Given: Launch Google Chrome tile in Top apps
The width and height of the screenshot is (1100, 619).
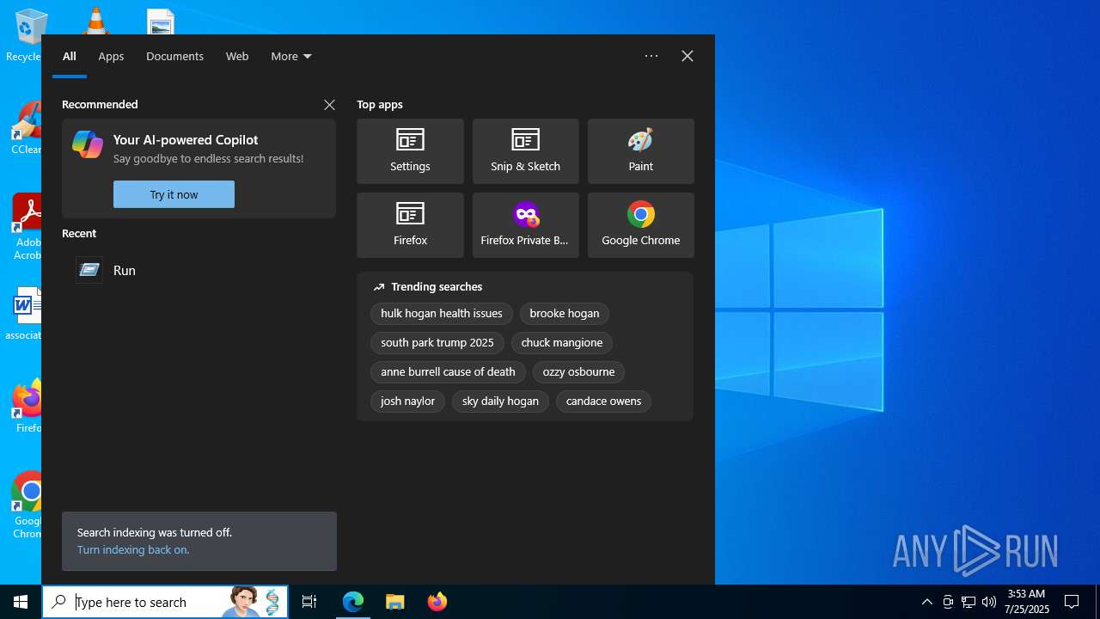Looking at the screenshot, I should 640,225.
